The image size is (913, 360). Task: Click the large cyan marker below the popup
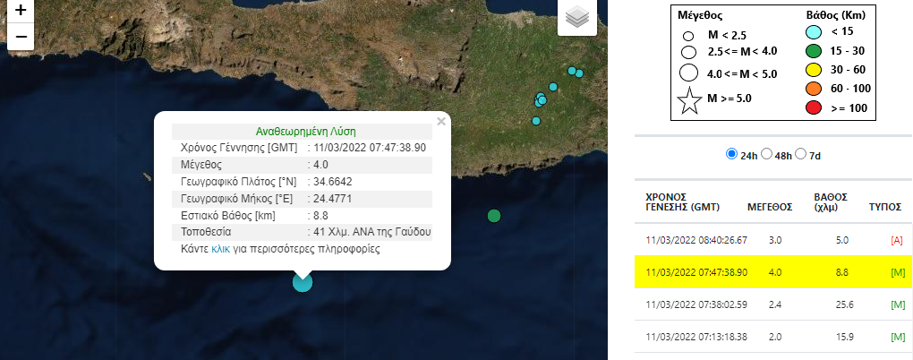pos(303,282)
